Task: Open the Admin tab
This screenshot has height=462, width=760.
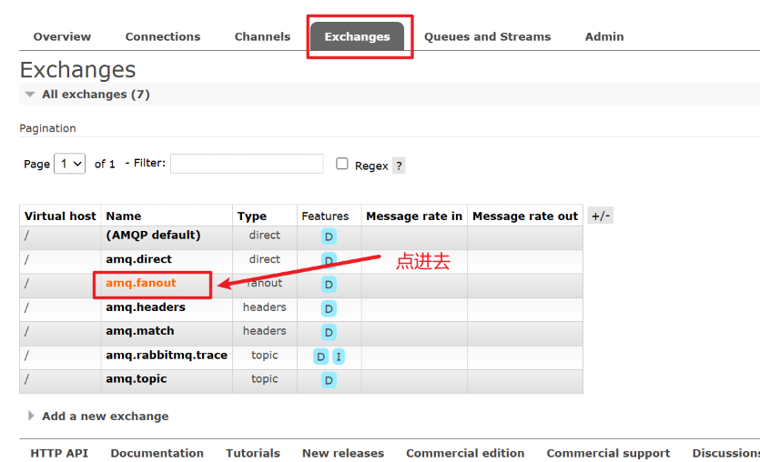Action: click(604, 36)
